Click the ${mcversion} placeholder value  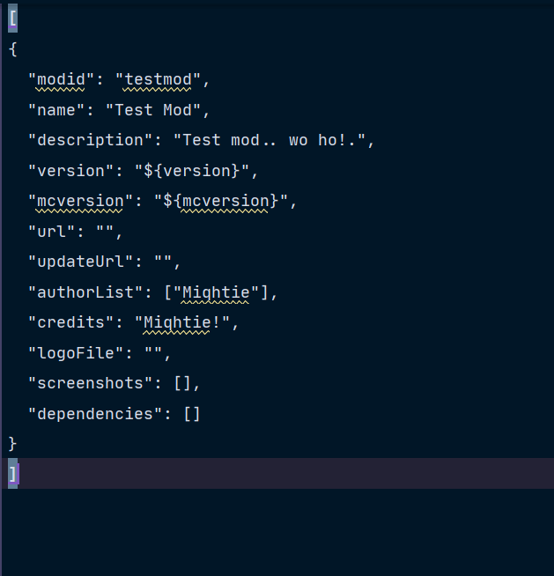tap(221, 202)
